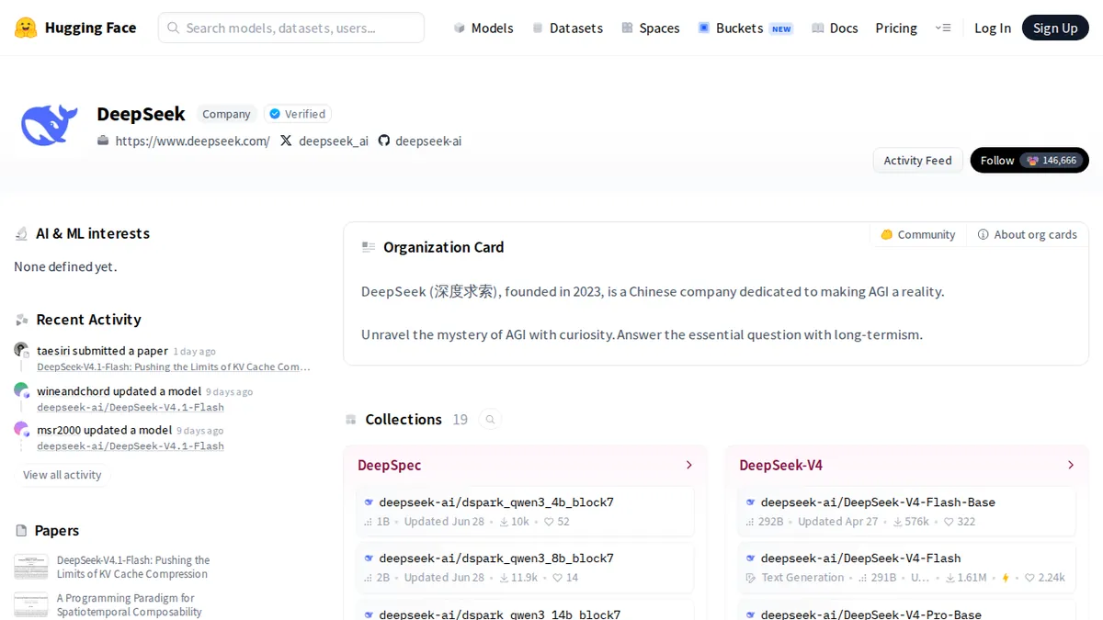Click model icon beside DeepSeek-V4-Flash-Base

click(x=751, y=502)
